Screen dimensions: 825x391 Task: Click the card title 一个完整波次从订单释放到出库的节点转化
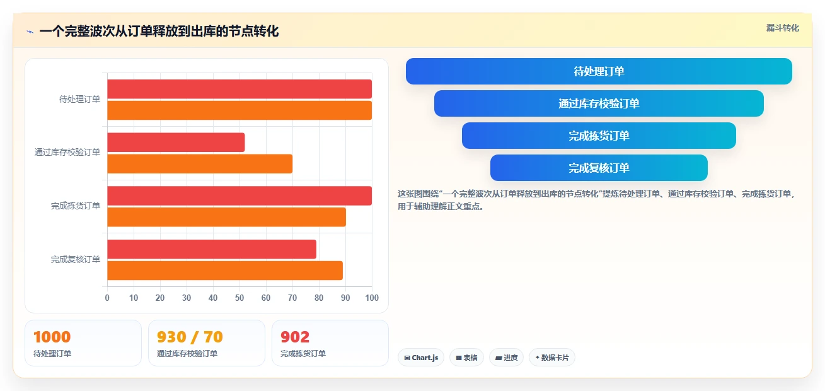pyautogui.click(x=159, y=32)
